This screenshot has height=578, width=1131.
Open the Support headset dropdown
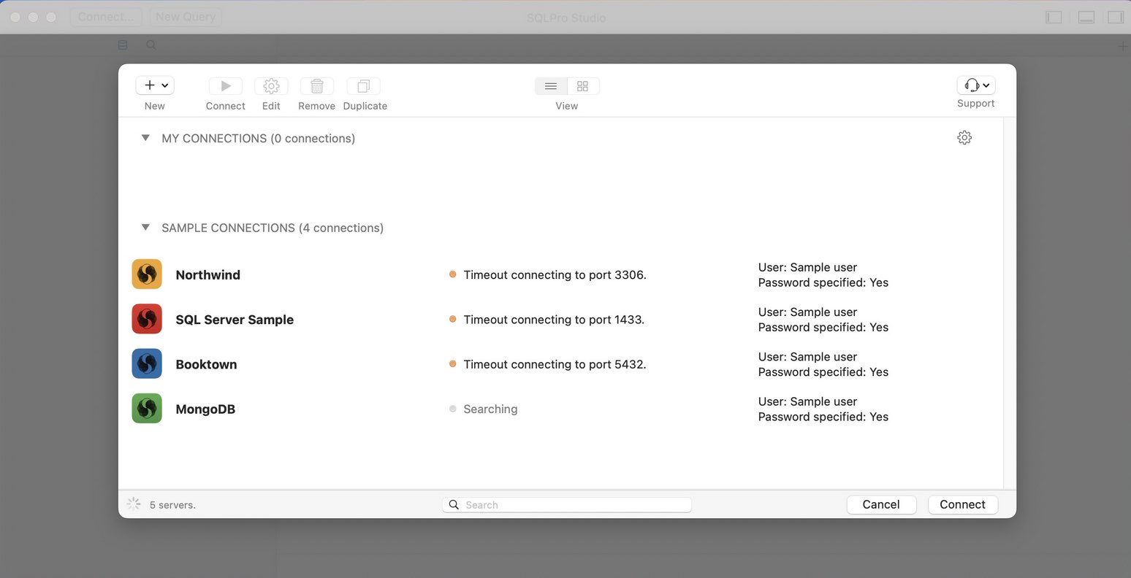pos(976,85)
